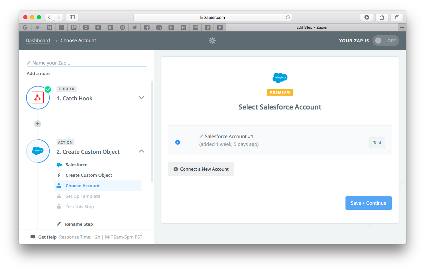Viewport: 425px width, 271px height.
Task: Open Safari downloads via the download icon
Action: 366,17
